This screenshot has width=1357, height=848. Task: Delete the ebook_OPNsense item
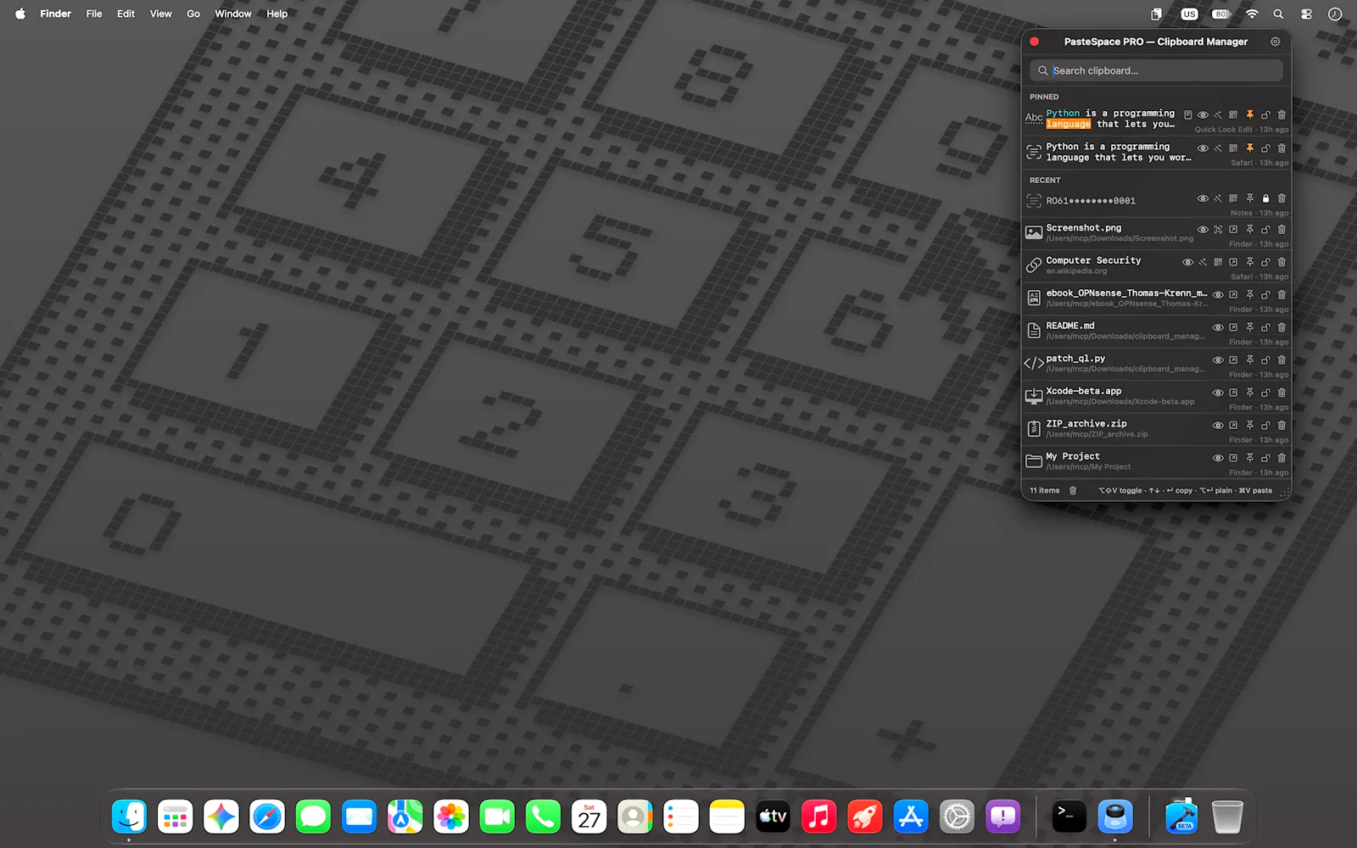[x=1282, y=294]
